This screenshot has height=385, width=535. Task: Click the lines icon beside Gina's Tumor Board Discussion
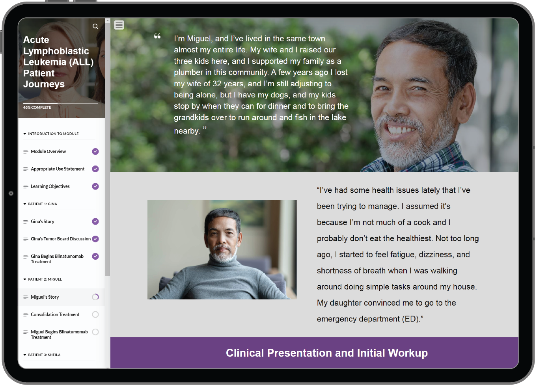[26, 239]
